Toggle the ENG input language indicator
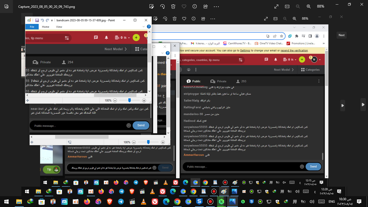This screenshot has width=368, height=207. click(332, 202)
